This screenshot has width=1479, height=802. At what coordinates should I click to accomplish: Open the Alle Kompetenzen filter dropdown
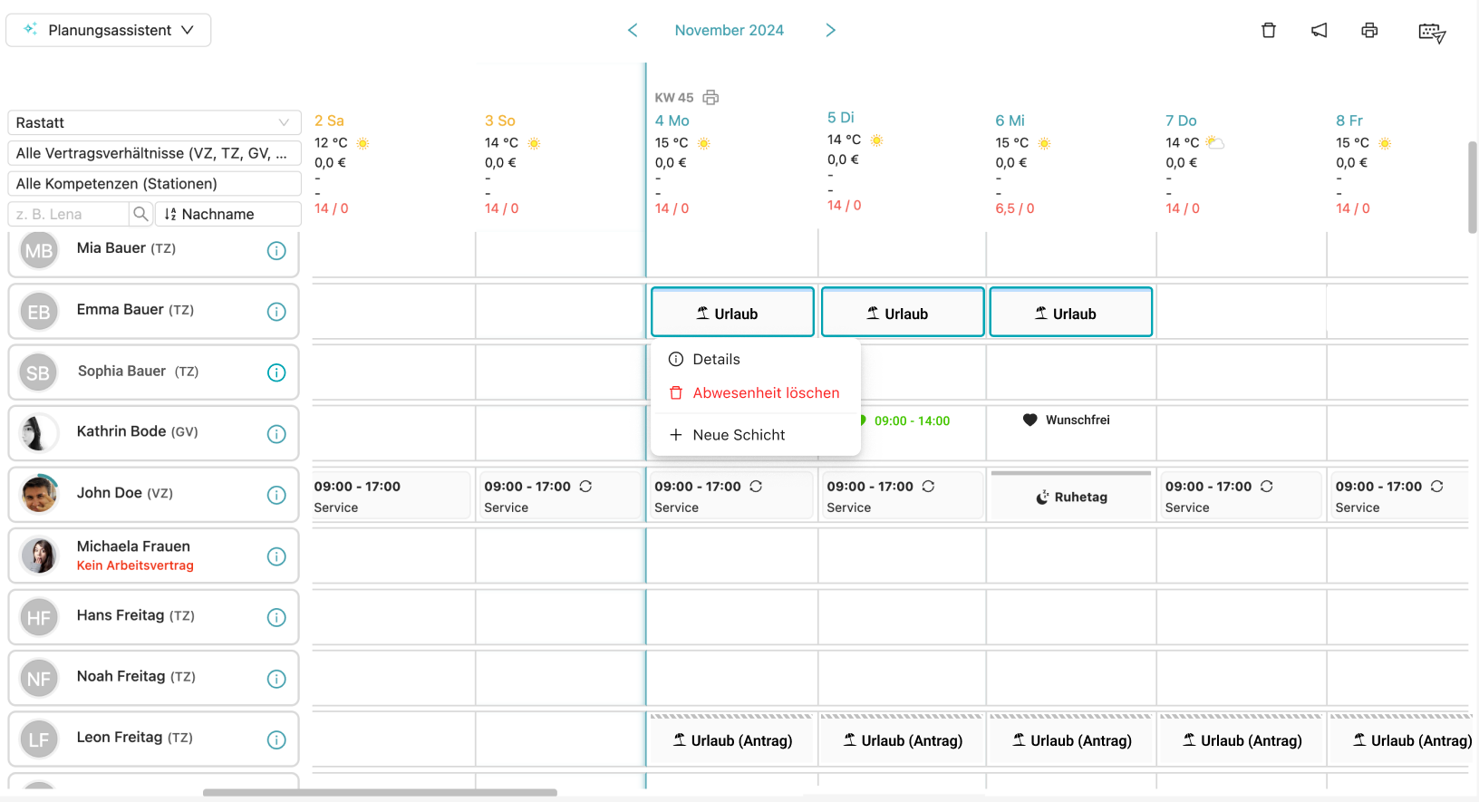pyautogui.click(x=154, y=184)
